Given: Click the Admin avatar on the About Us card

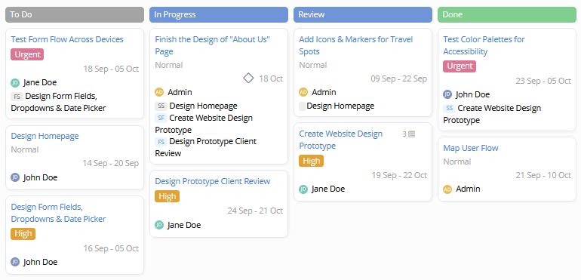Looking at the screenshot, I should 159,92.
